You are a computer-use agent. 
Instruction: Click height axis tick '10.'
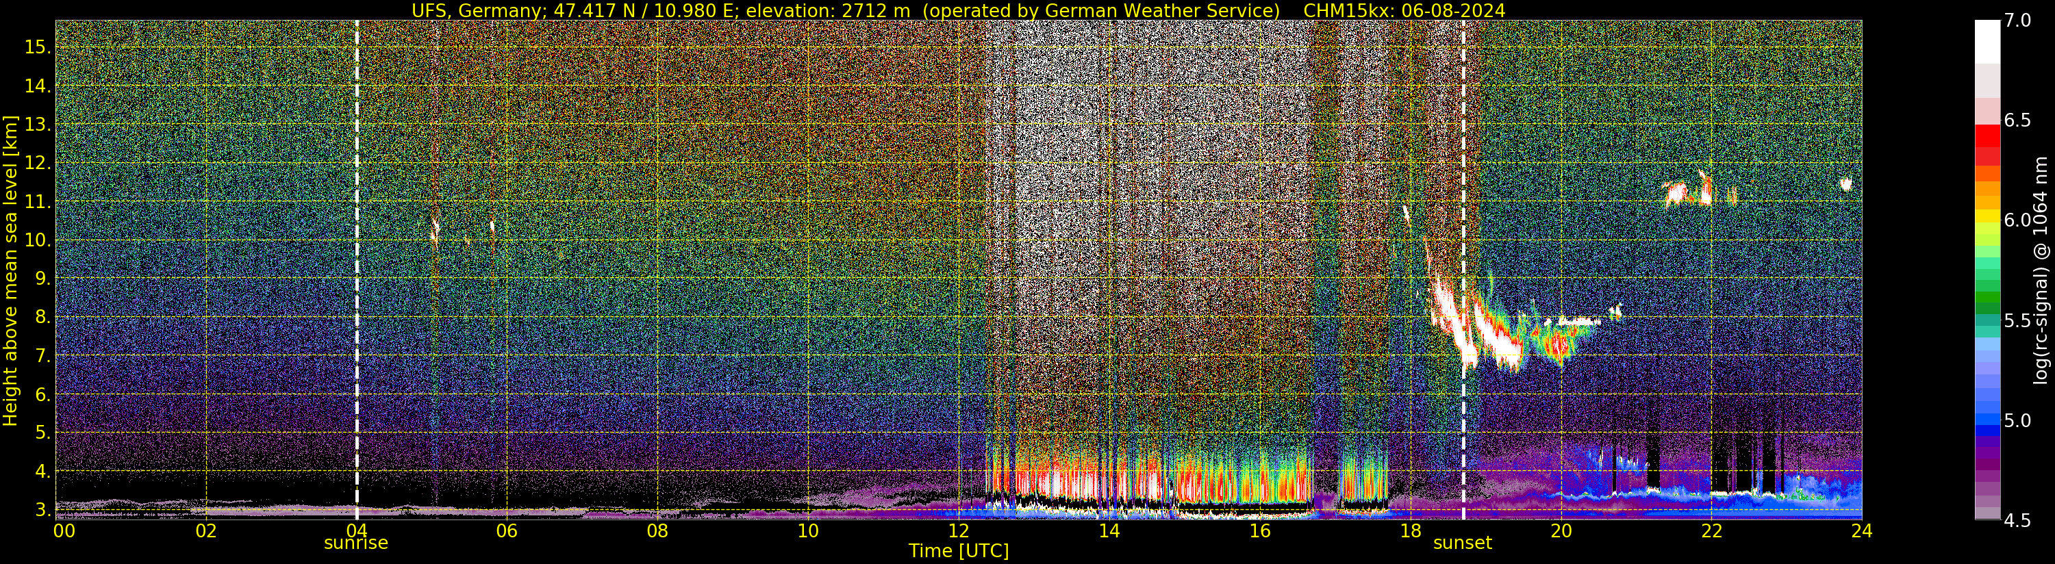(x=38, y=240)
